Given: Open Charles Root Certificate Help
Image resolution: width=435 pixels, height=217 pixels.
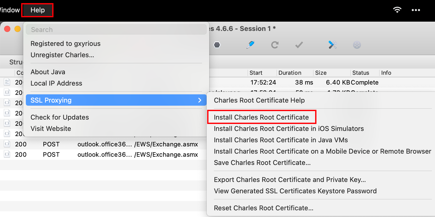Looking at the screenshot, I should pos(259,100).
